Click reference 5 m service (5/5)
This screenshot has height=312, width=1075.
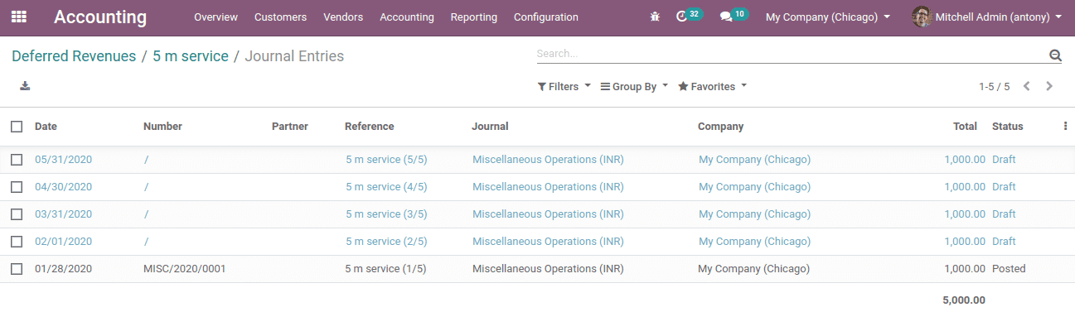click(386, 160)
